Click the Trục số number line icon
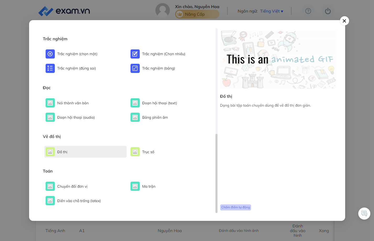374x241 pixels. [135, 152]
